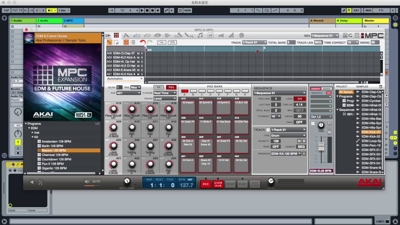The height and width of the screenshot is (225, 400).
Task: Click the back arrow in MPC bottom bar
Action: coord(32,182)
